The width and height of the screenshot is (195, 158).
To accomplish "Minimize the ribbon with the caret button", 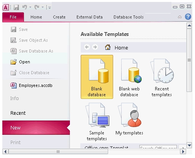I will click(180, 17).
